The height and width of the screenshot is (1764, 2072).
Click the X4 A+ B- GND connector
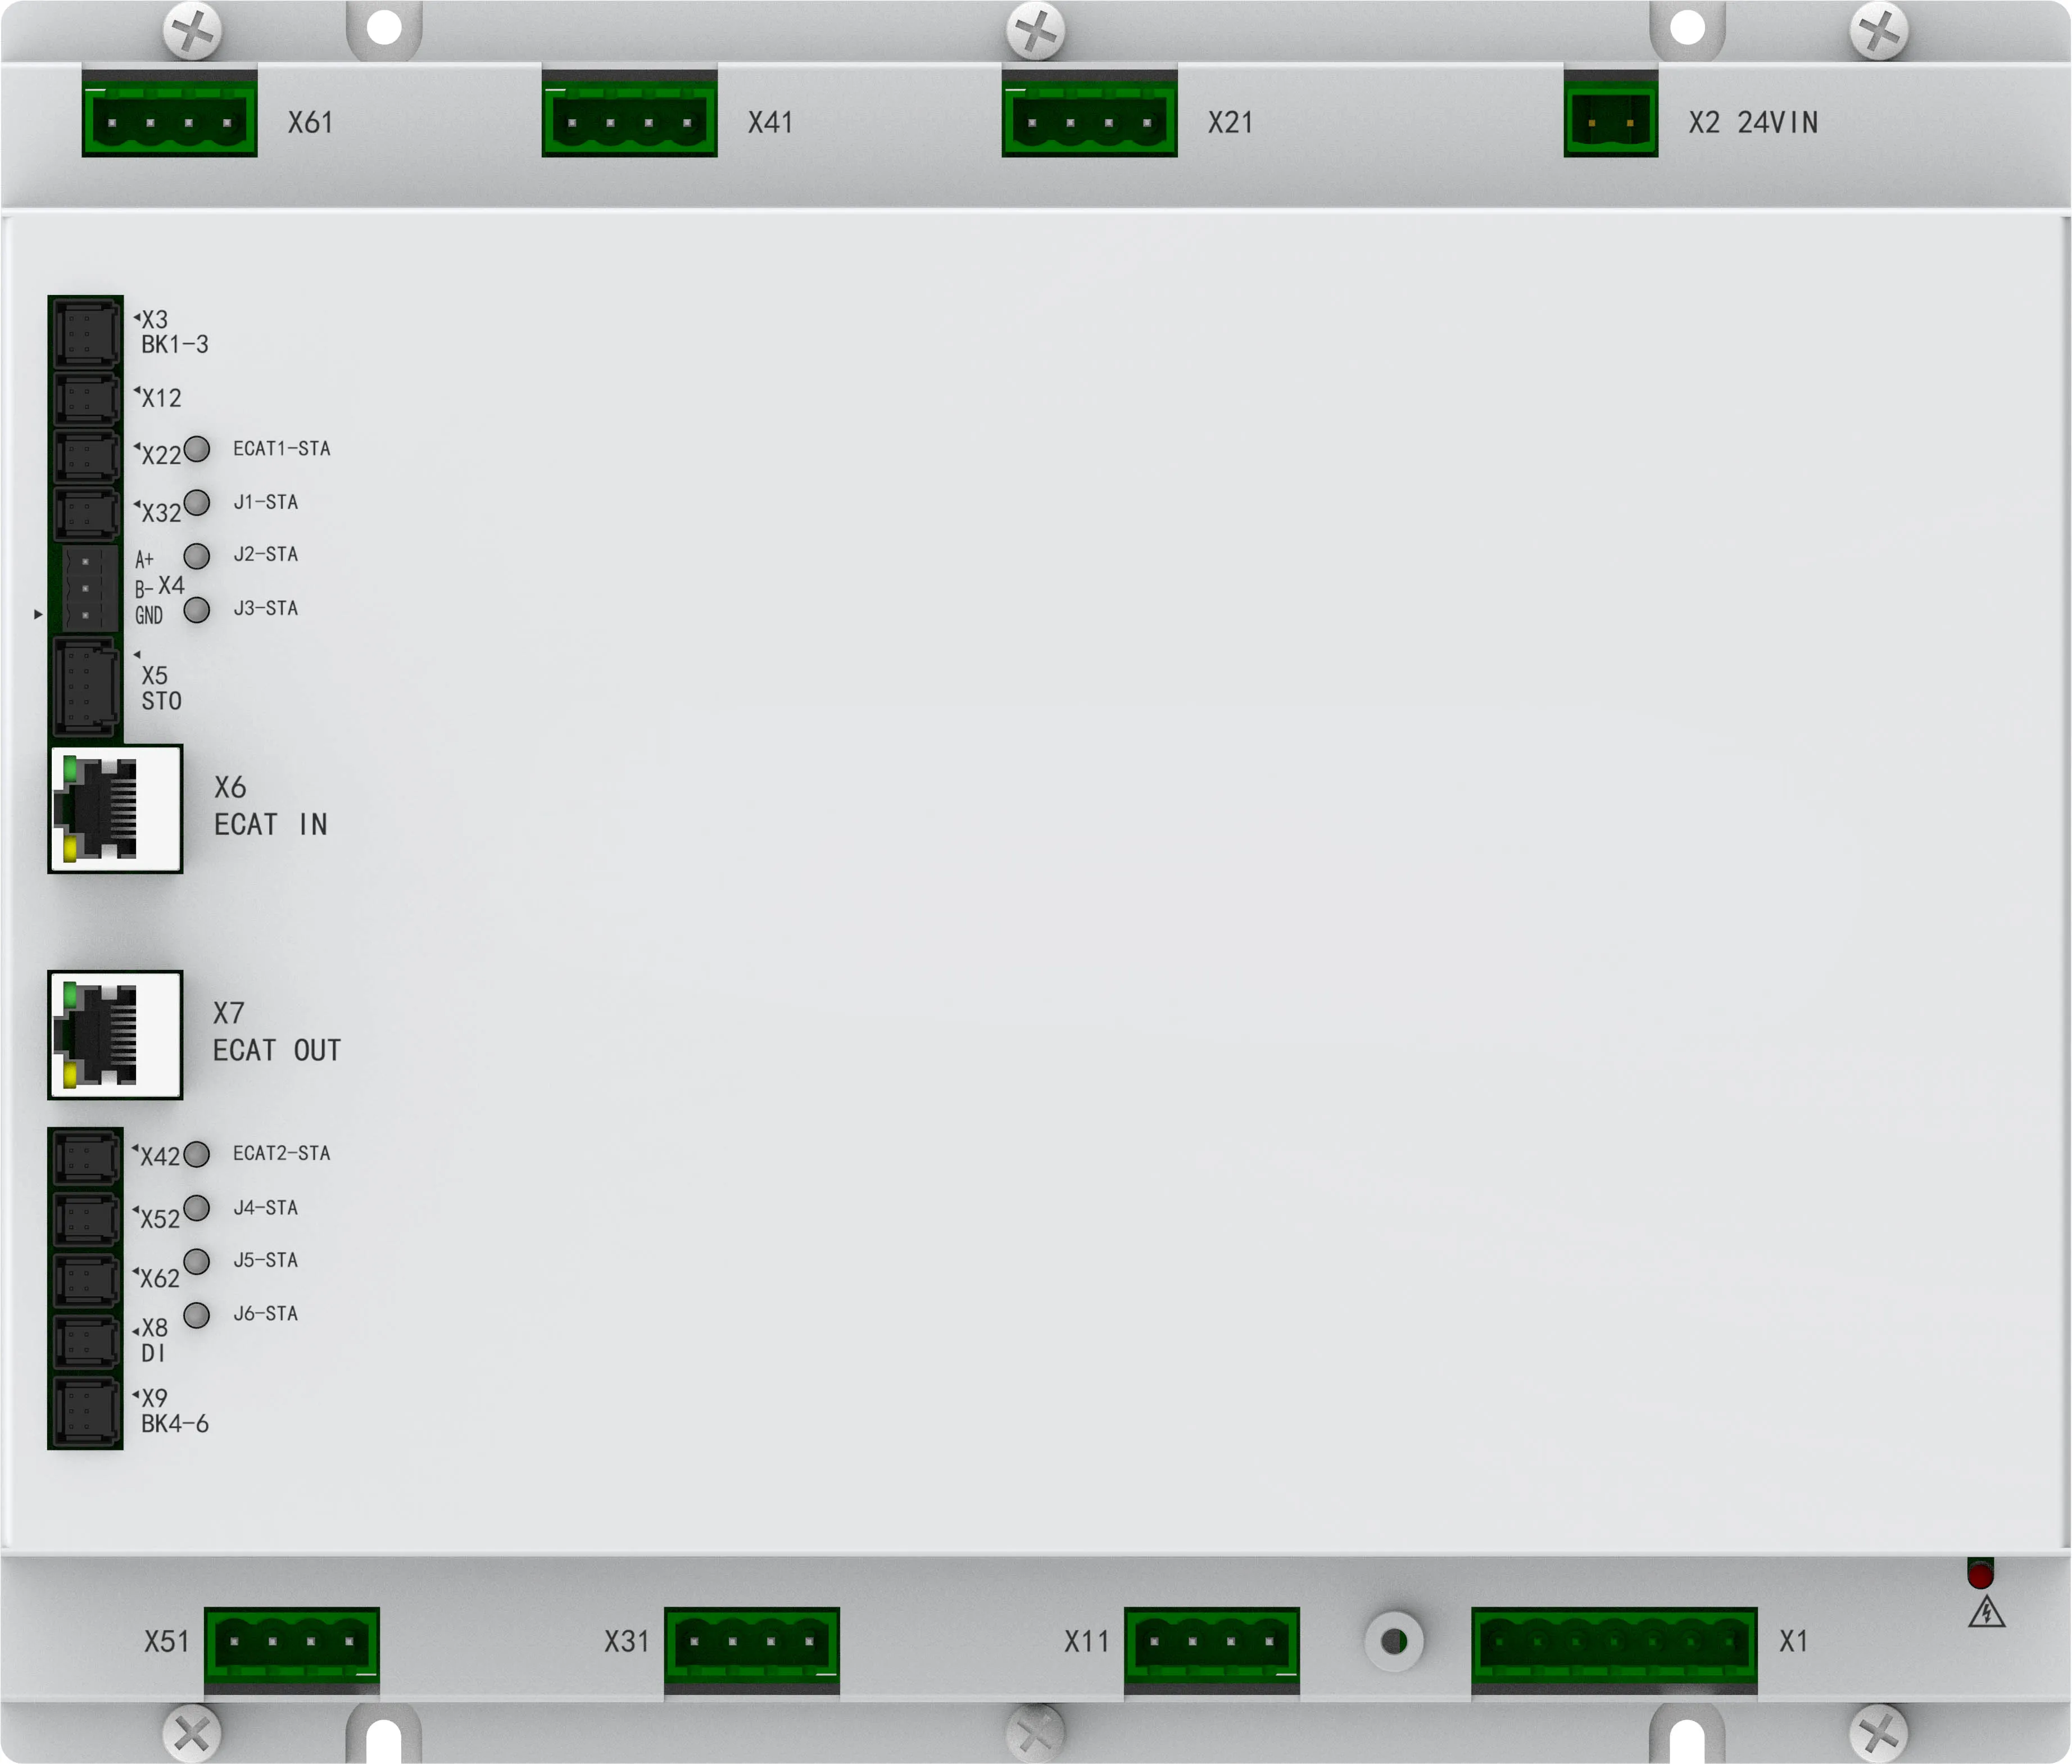tap(88, 588)
